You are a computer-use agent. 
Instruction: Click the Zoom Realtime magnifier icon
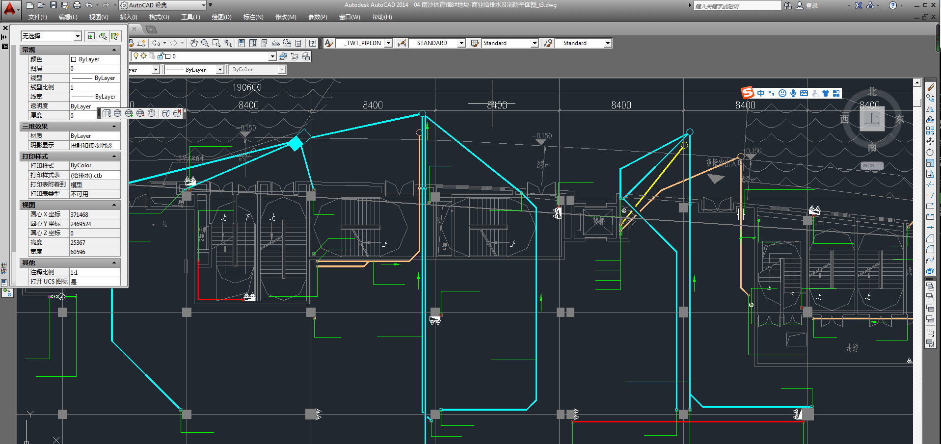(205, 43)
